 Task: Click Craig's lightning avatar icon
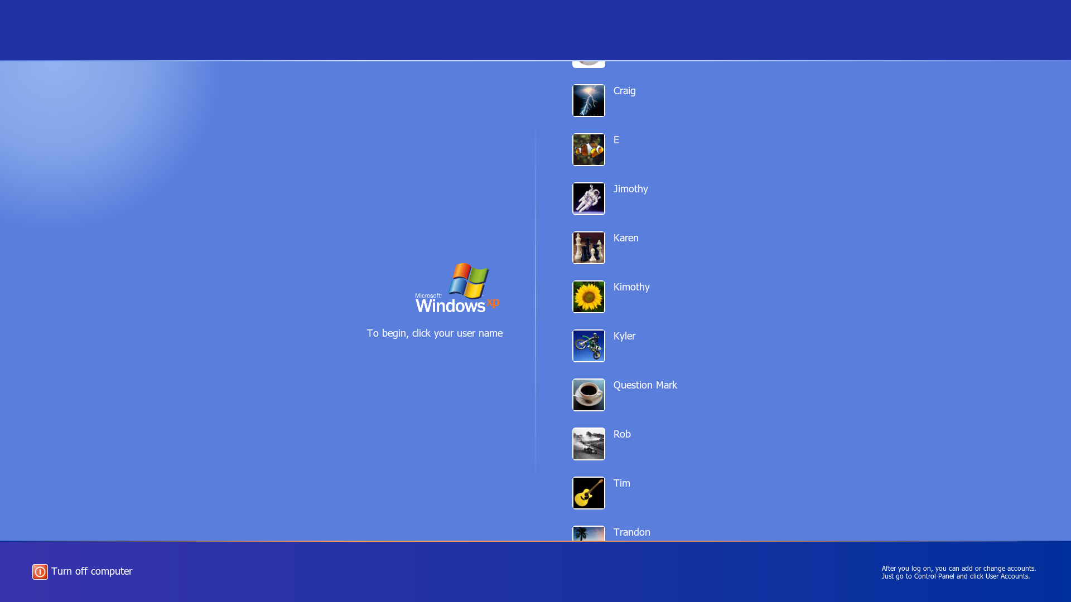[588, 100]
